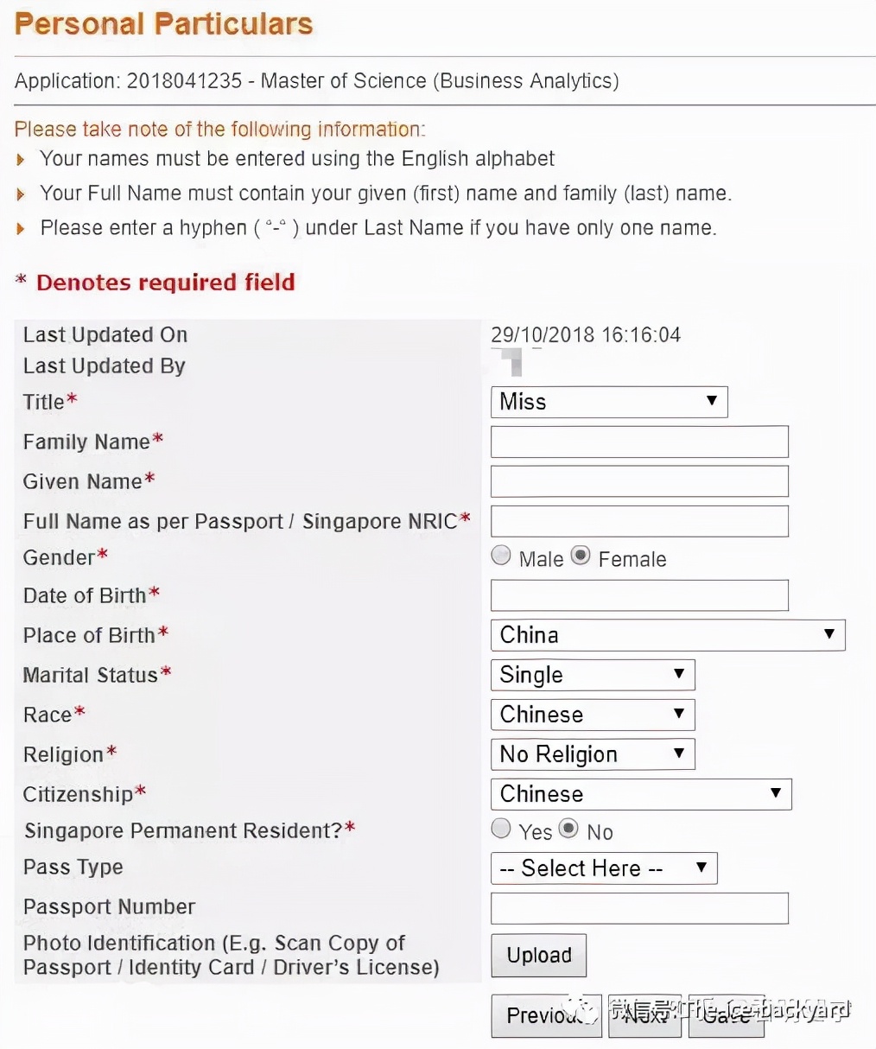Select the Male gender radio button

tap(501, 556)
